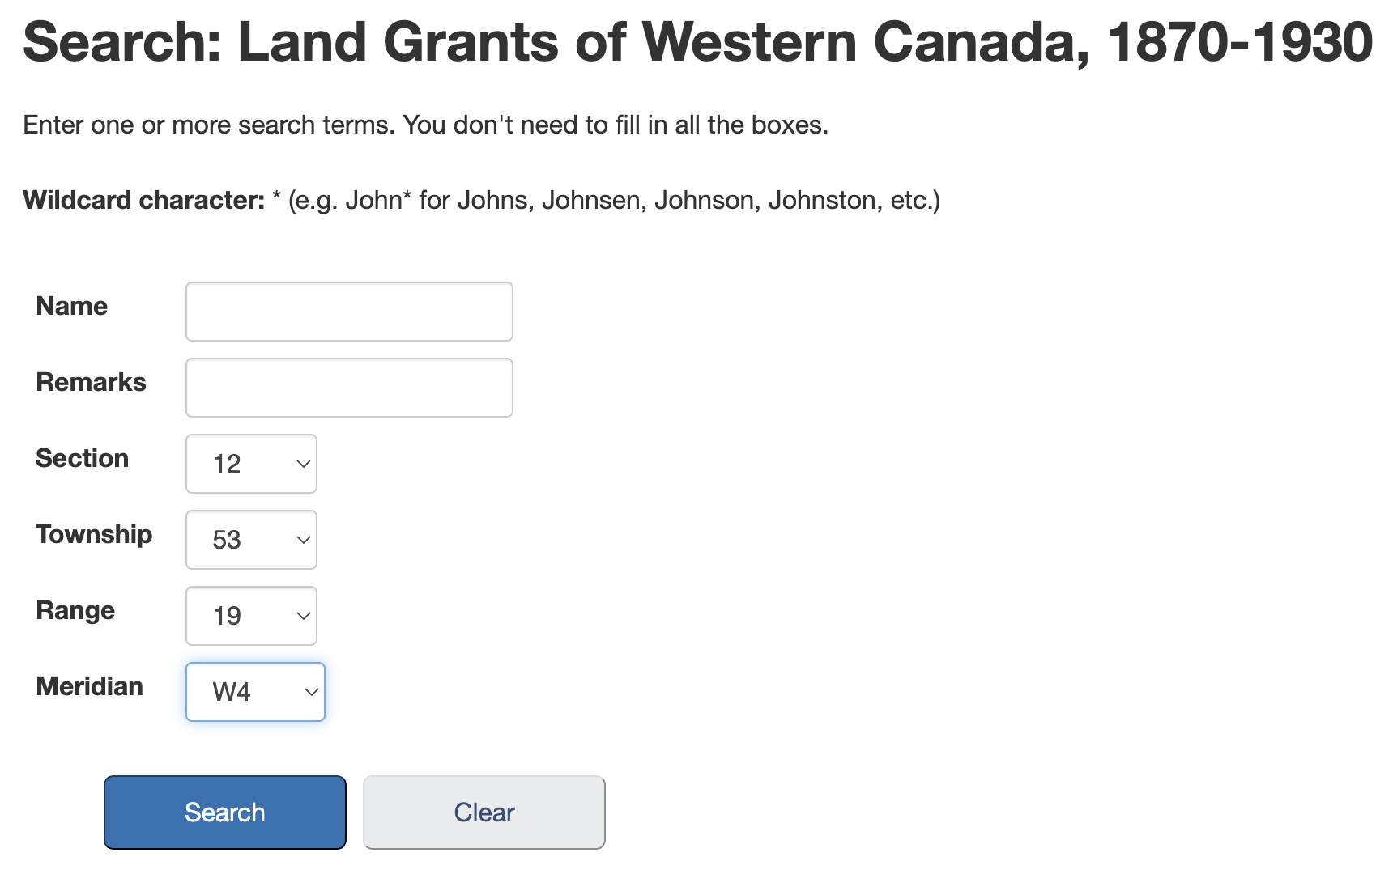Click the Section field label
1393x874 pixels.
tap(83, 458)
